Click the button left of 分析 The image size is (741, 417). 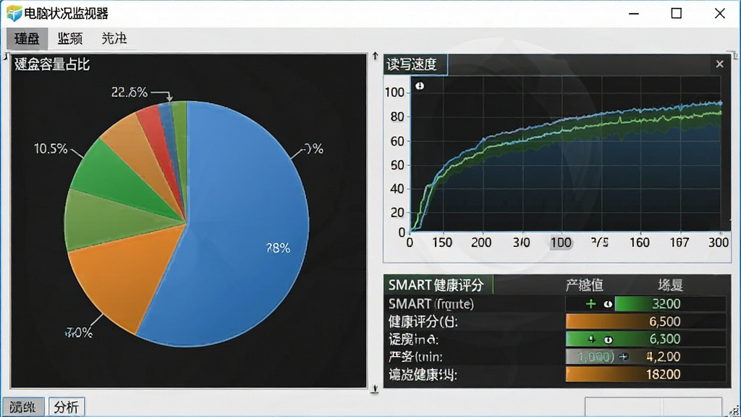[x=23, y=407]
